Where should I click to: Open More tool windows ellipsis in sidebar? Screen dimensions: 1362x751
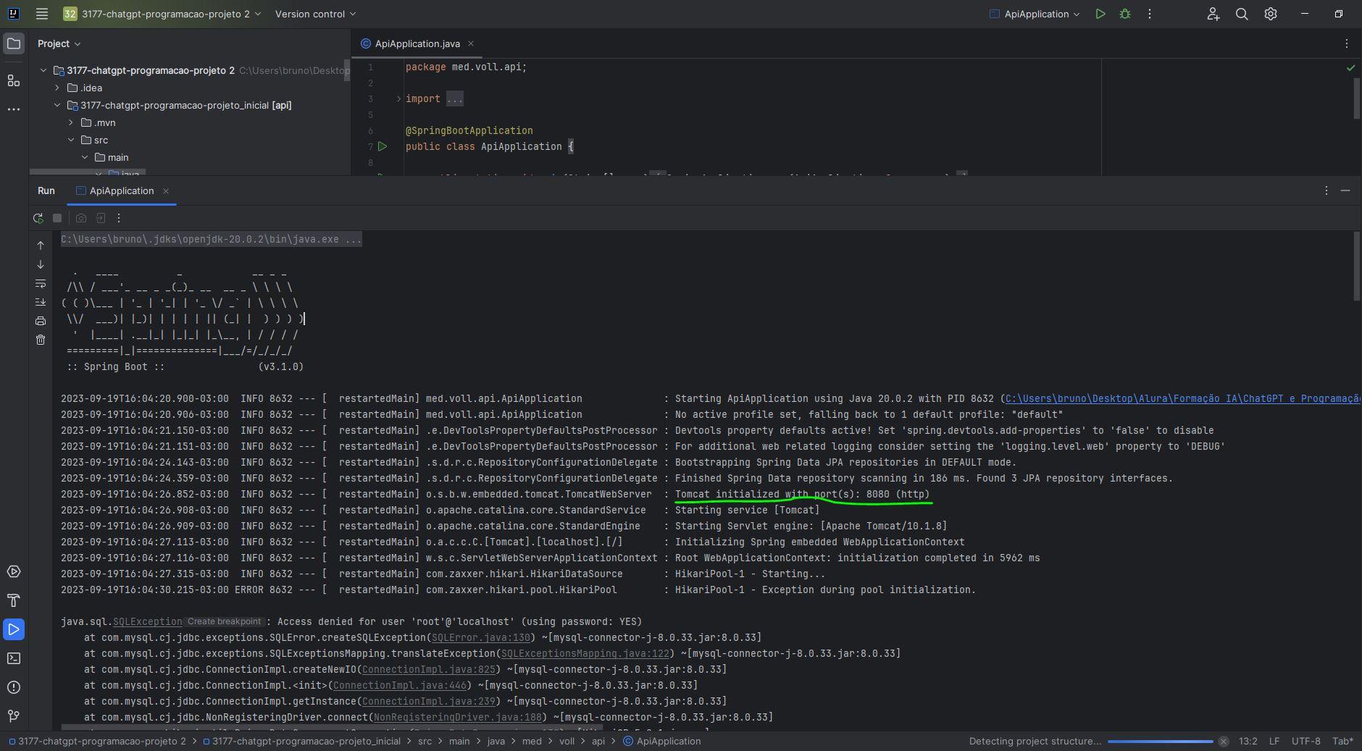[14, 109]
